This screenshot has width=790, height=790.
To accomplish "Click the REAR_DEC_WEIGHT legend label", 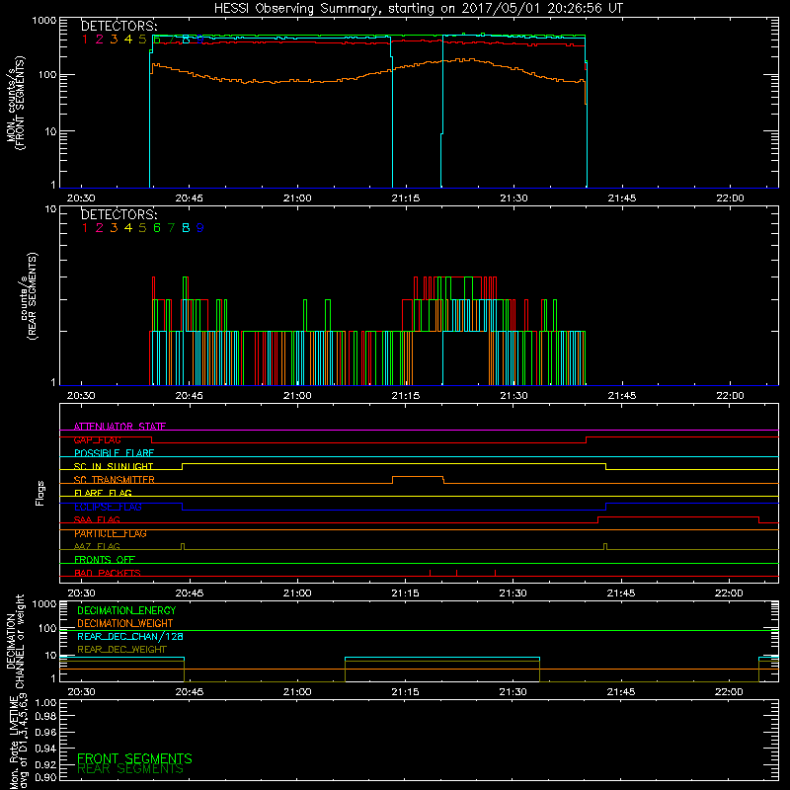I will 121,650.
